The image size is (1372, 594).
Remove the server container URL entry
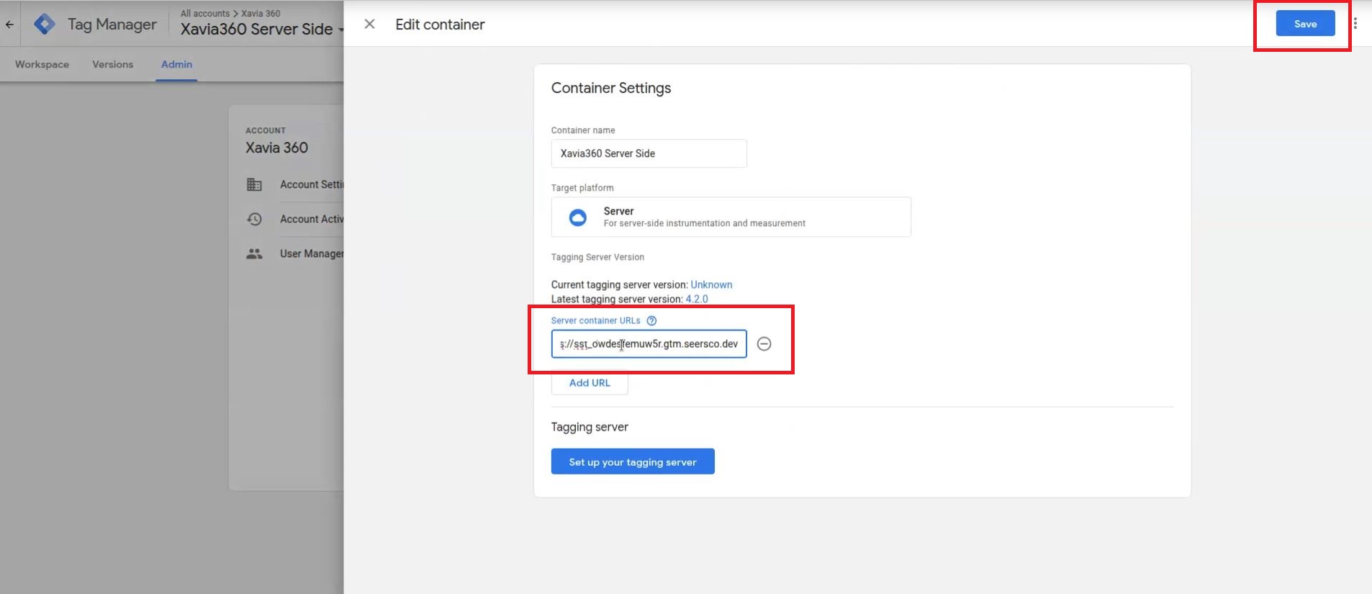tap(764, 344)
